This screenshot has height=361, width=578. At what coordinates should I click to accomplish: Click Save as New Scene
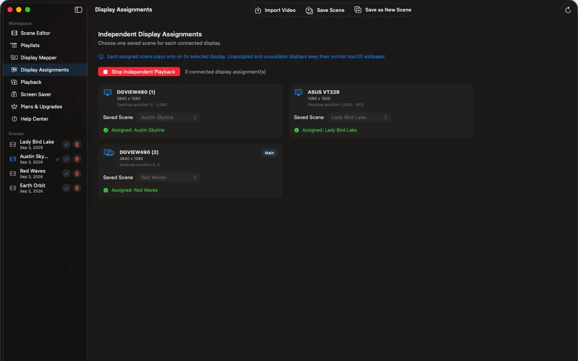(383, 10)
